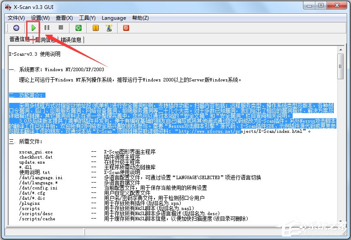Viewport: 351px width, 240px height.
Task: Click the '/scripts/cache' entry
Action: [x=37, y=219]
